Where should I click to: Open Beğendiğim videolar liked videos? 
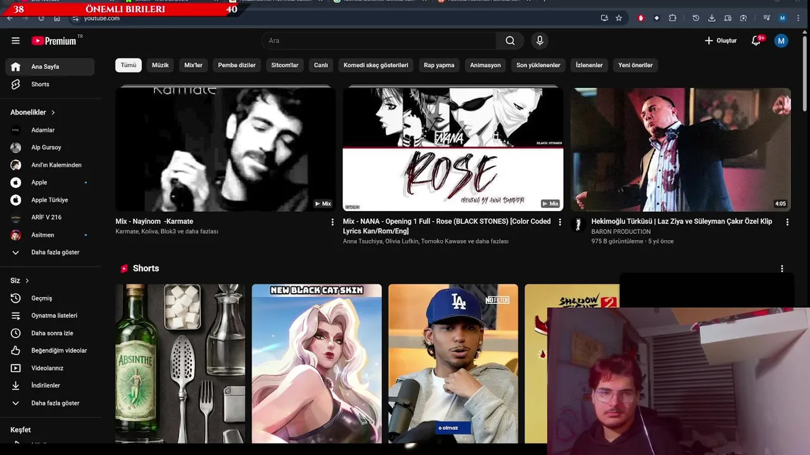(x=50, y=351)
